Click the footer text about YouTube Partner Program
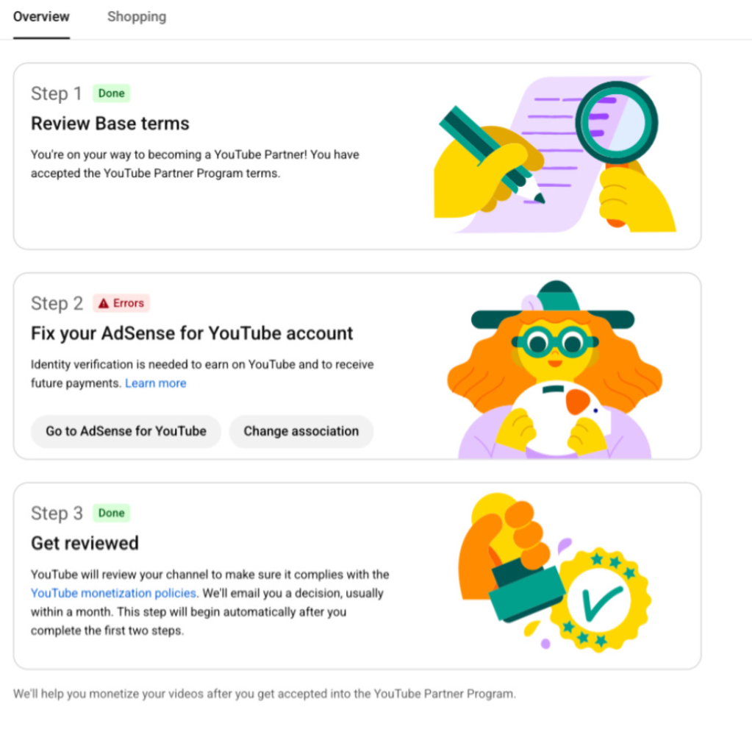The image size is (752, 746). pos(265,694)
